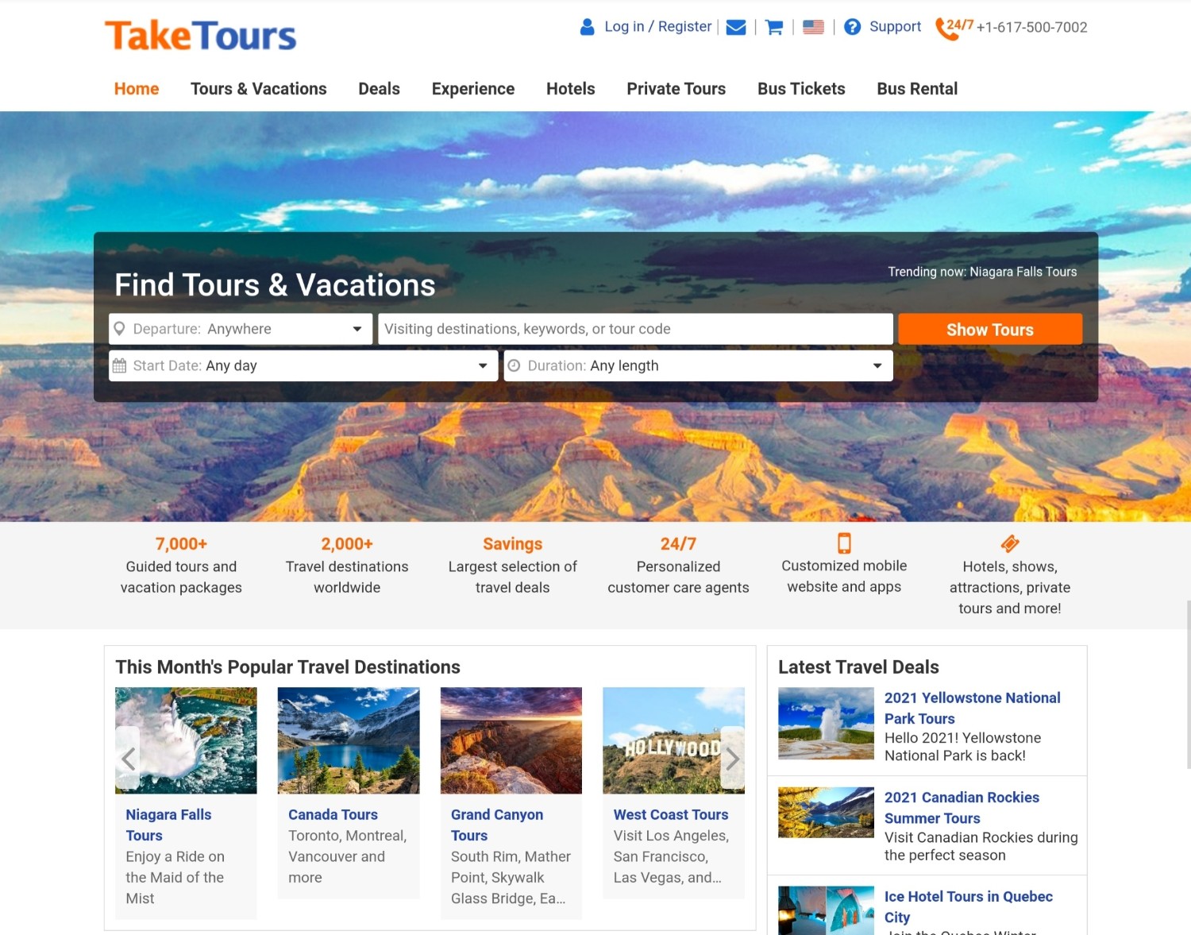
Task: Open the Deals menu item
Action: [379, 89]
